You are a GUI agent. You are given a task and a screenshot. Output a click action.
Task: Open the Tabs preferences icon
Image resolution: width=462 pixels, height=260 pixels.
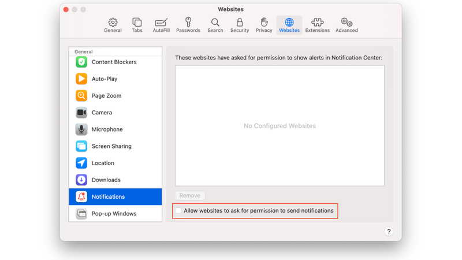click(137, 22)
